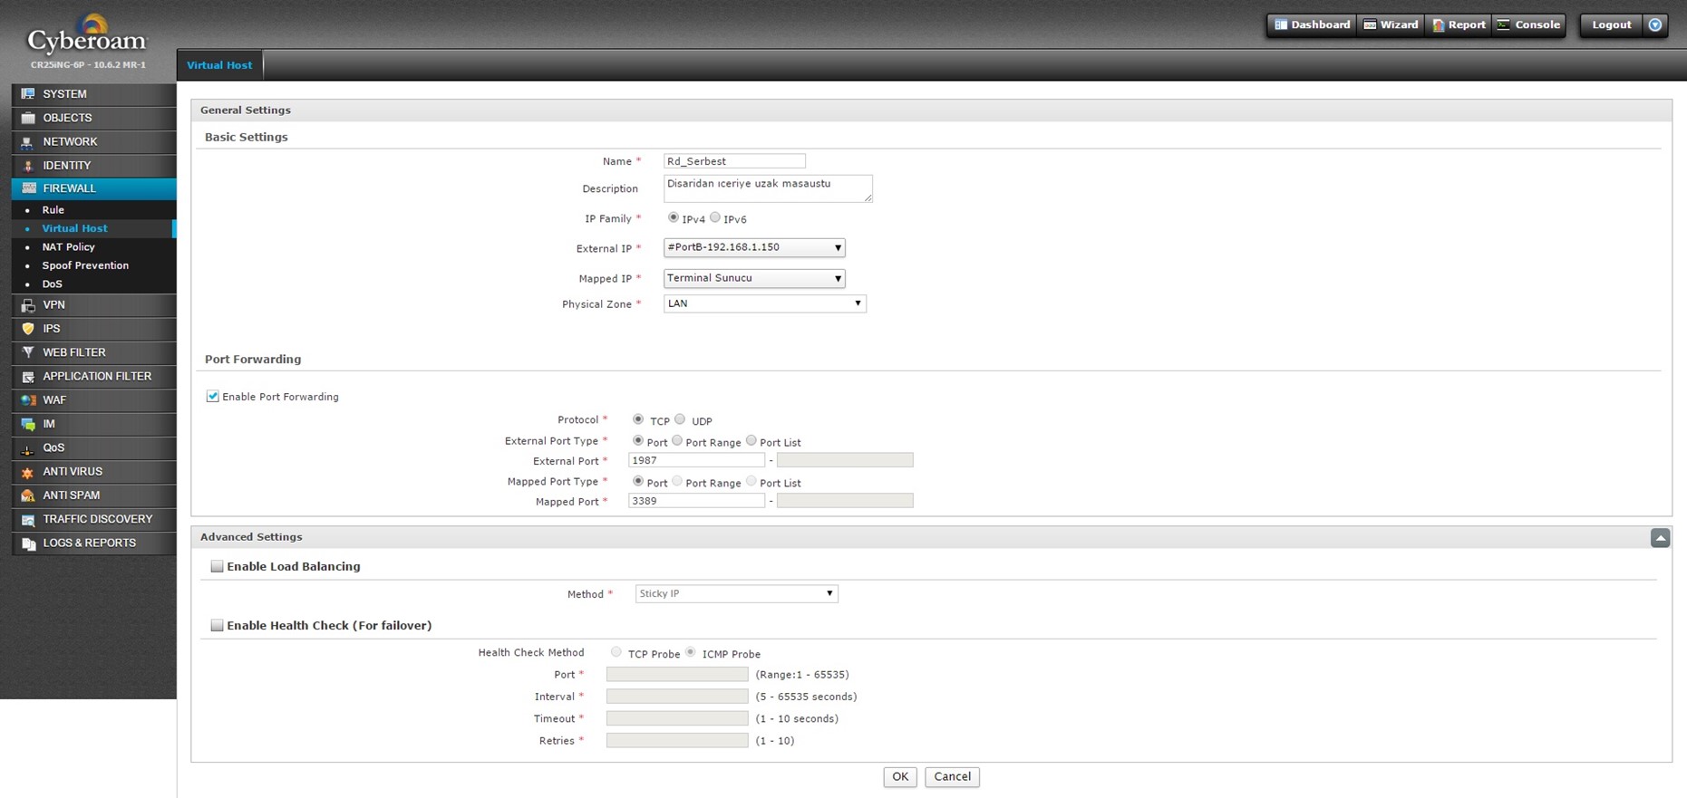Click the QoS menu icon

coord(28,448)
